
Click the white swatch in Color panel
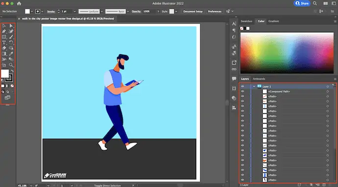248,28
